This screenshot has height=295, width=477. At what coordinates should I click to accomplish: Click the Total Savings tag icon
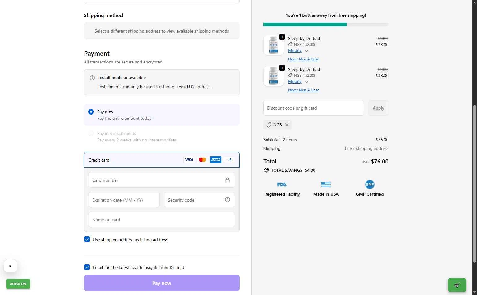(266, 170)
